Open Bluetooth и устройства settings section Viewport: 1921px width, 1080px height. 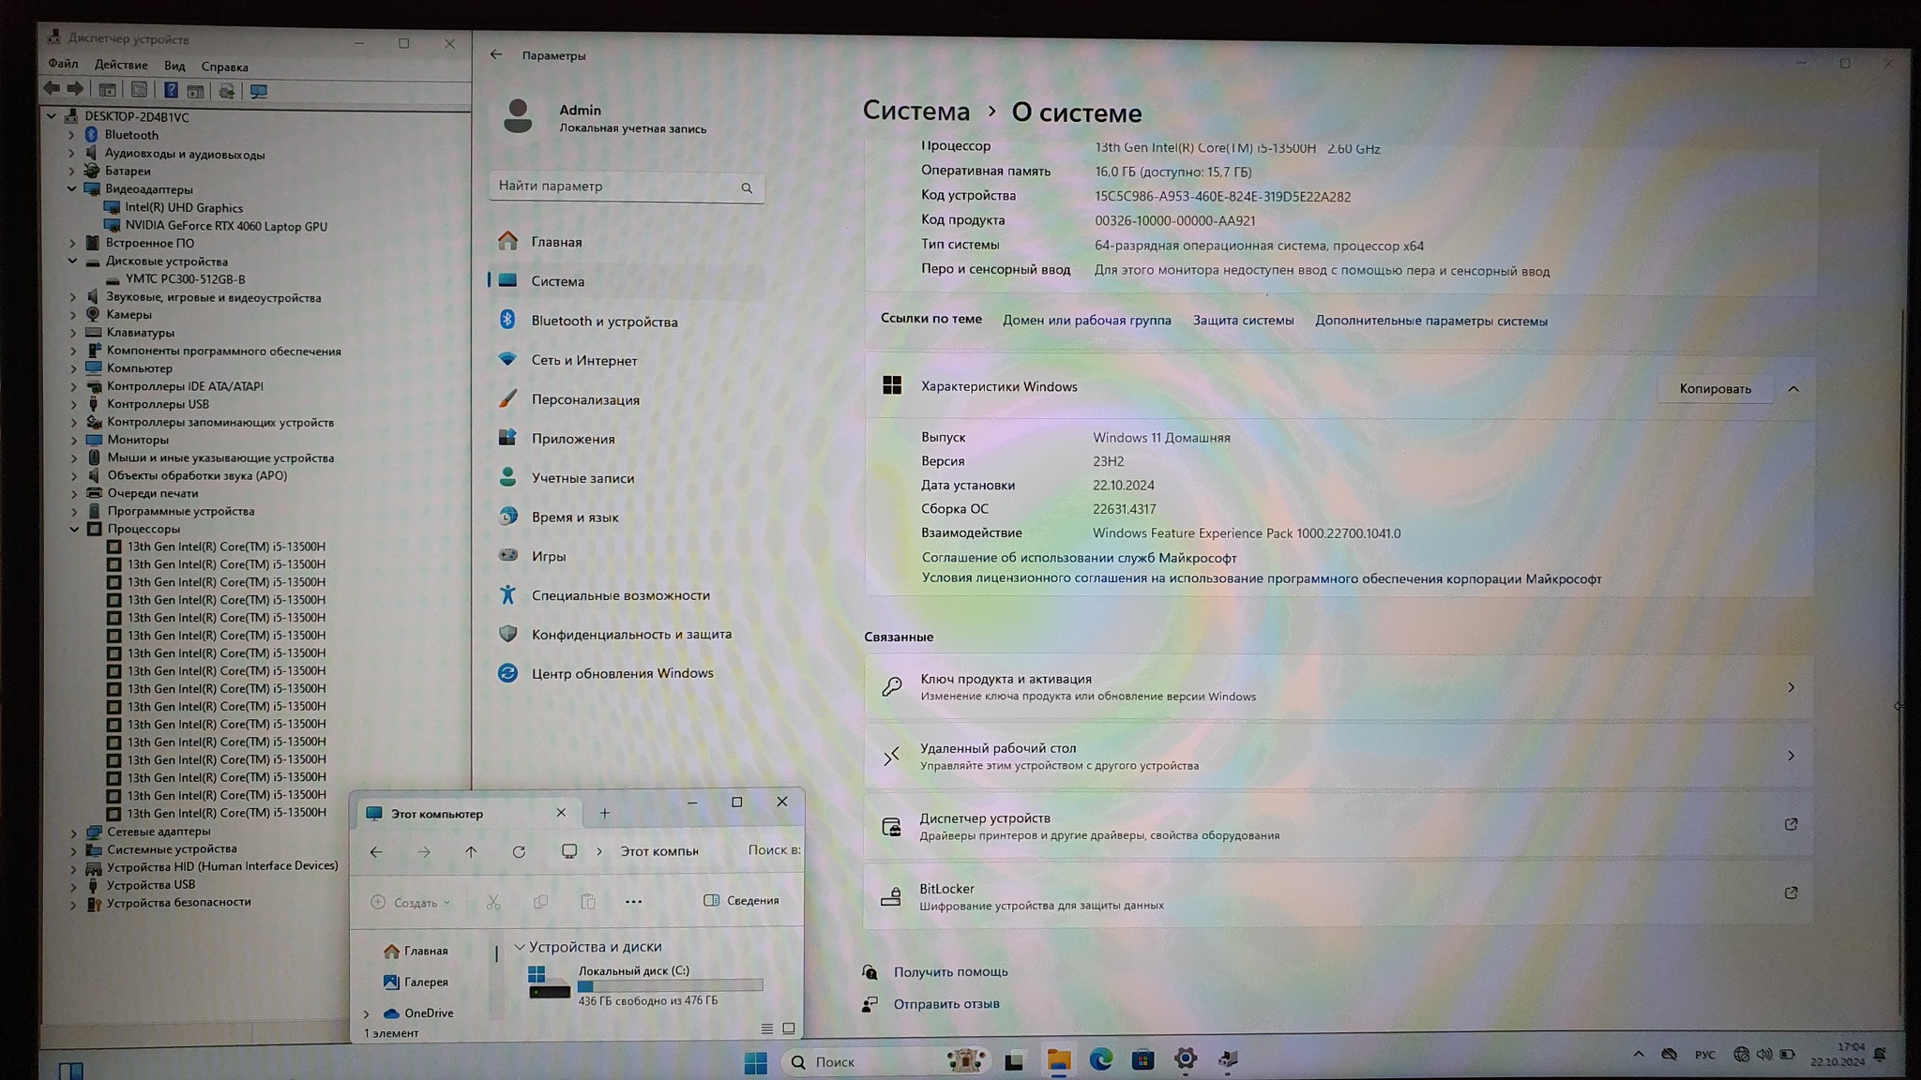(x=603, y=321)
